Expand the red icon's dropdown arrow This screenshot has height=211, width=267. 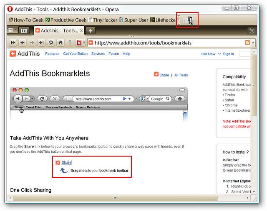[84, 42]
